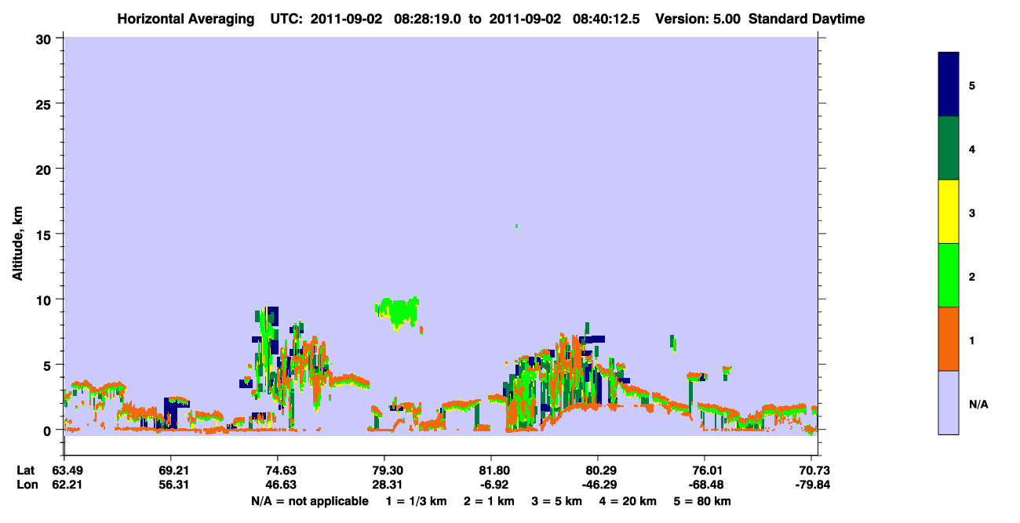The height and width of the screenshot is (523, 1020).
Task: Click the end time '08:40:12.5'
Action: (607, 19)
